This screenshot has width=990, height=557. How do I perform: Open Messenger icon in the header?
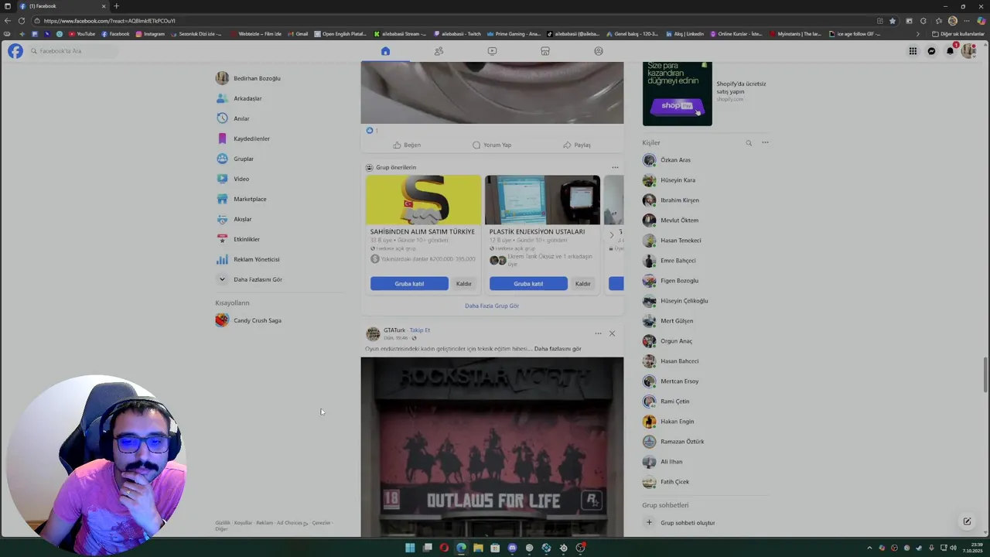[x=931, y=51]
